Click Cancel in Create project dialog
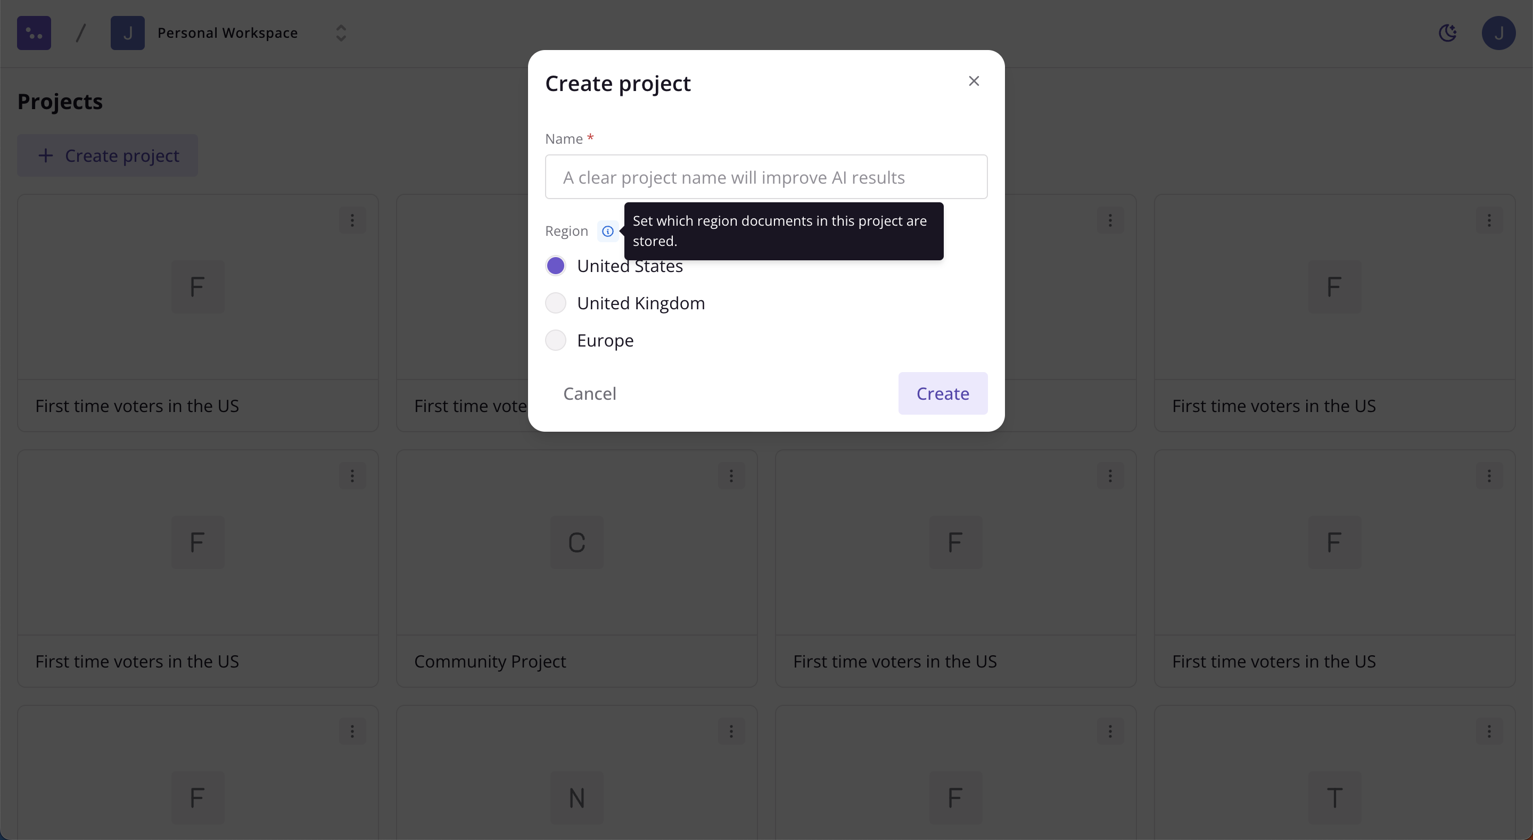The width and height of the screenshot is (1533, 840). pos(590,393)
